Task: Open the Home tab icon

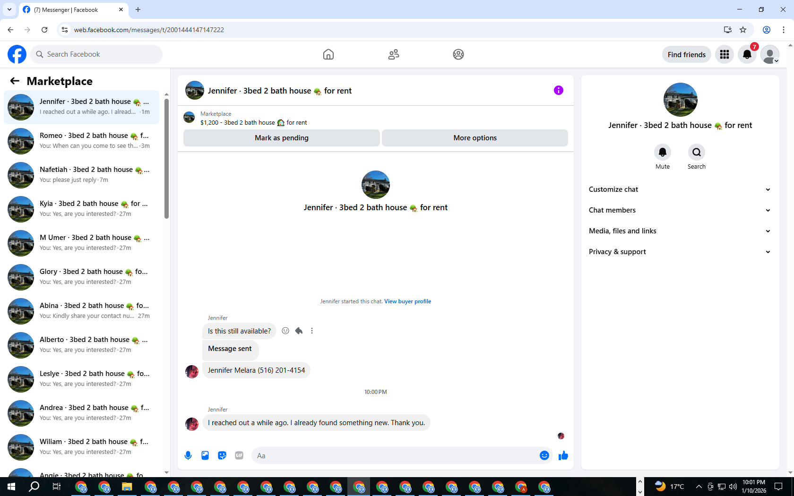Action: pyautogui.click(x=328, y=54)
